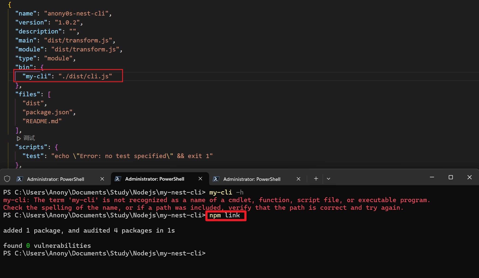Click the 'my-cli -h' command in terminal
479x278 pixels.
click(x=226, y=193)
